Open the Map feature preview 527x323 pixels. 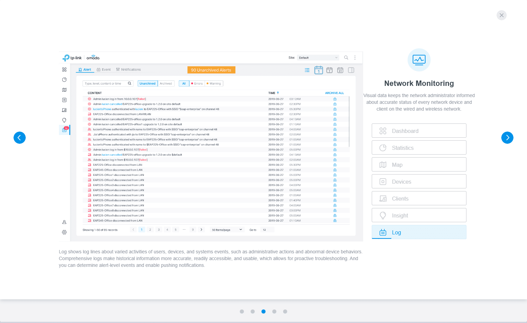tap(419, 165)
